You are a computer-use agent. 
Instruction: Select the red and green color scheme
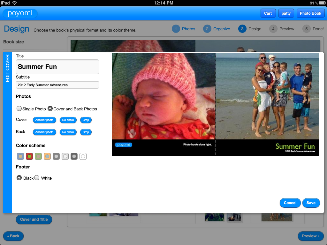29,156
